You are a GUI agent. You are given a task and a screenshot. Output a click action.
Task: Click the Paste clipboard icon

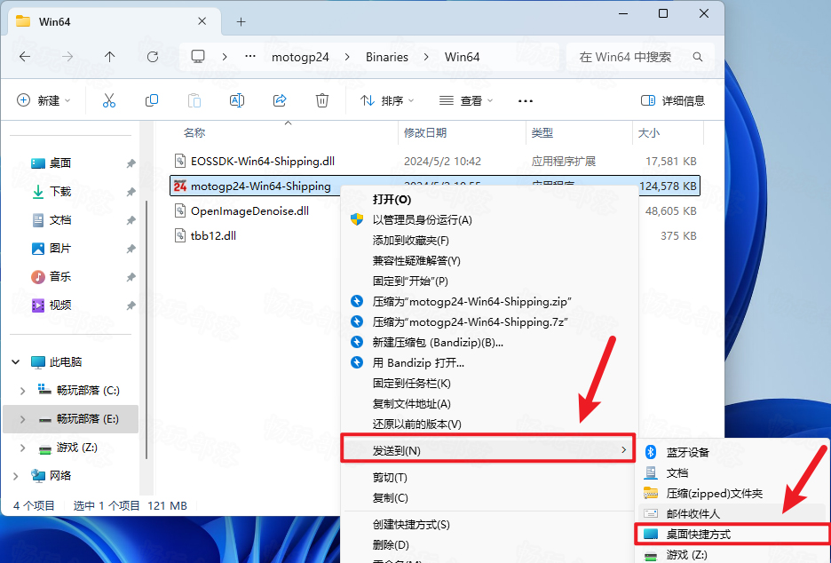click(x=194, y=100)
